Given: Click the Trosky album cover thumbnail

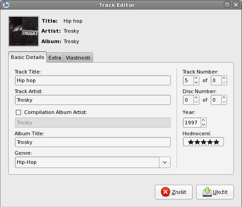Looking at the screenshot, I should coord(24,31).
